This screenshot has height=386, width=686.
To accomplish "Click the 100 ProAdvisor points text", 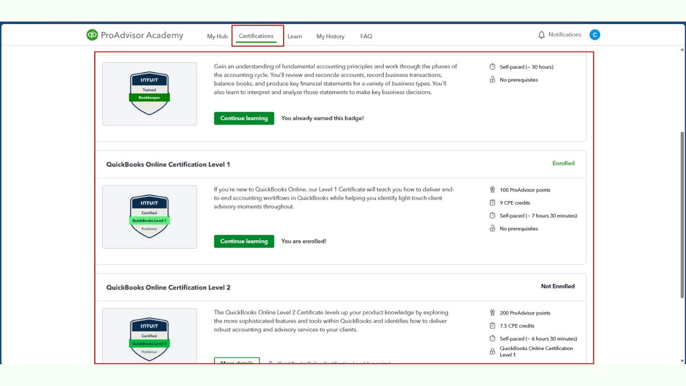I will 525,190.
